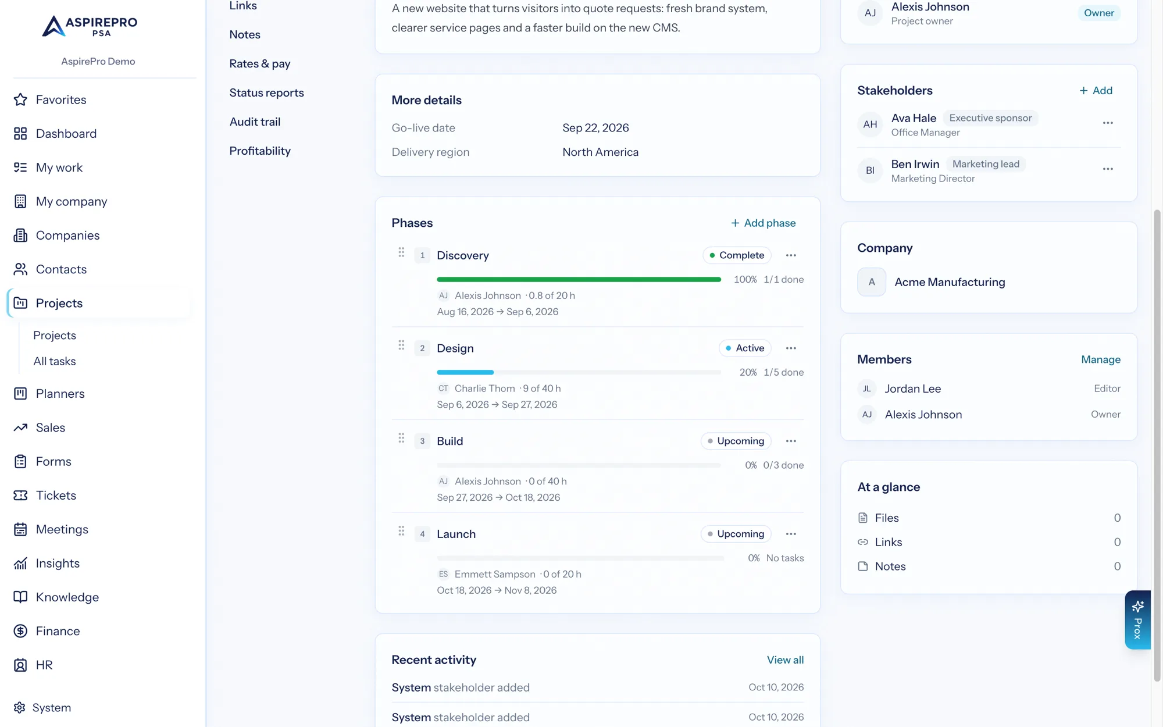1163x727 pixels.
Task: Open Files count in At a glance
Action: click(x=989, y=518)
